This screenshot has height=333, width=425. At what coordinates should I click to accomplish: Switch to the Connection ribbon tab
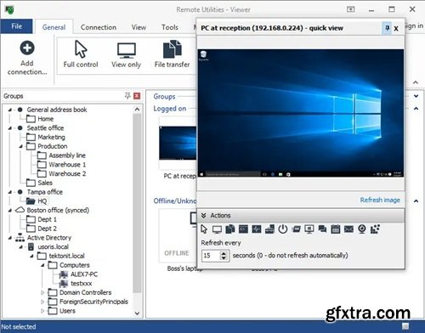(99, 27)
